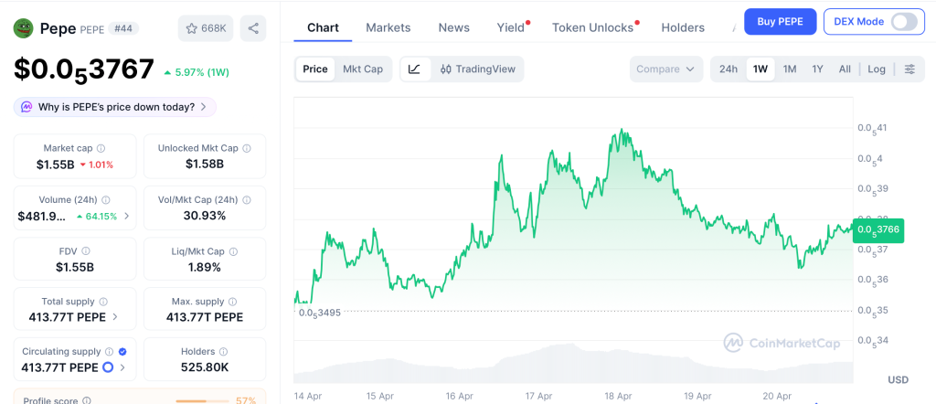Image resolution: width=936 pixels, height=404 pixels.
Task: Click the Profile score progress bar
Action: [x=202, y=401]
